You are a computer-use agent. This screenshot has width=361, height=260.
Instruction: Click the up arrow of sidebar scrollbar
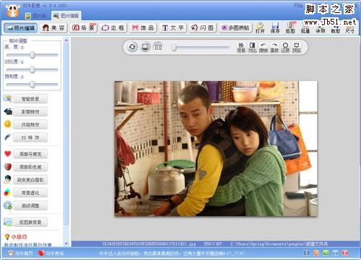pyautogui.click(x=66, y=40)
